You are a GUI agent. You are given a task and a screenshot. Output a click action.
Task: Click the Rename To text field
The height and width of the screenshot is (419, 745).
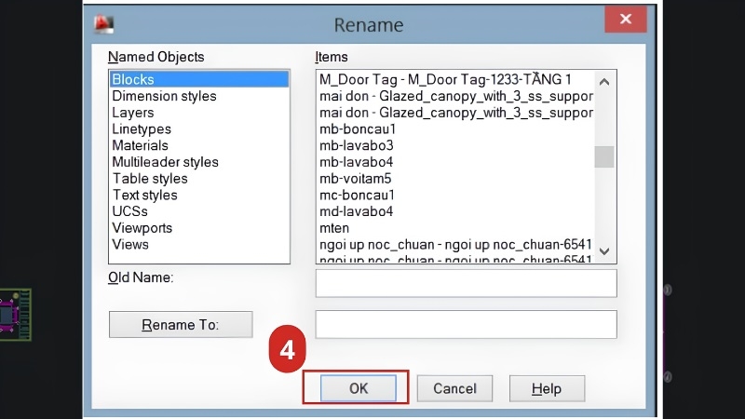pyautogui.click(x=467, y=324)
